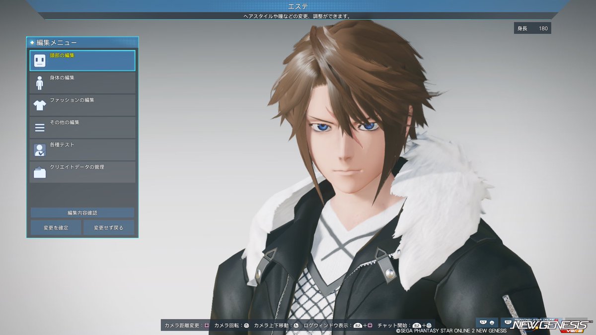Screen dimensions: 596x335
Task: Click the ログウィンドウ表示 hint
Action: point(338,326)
